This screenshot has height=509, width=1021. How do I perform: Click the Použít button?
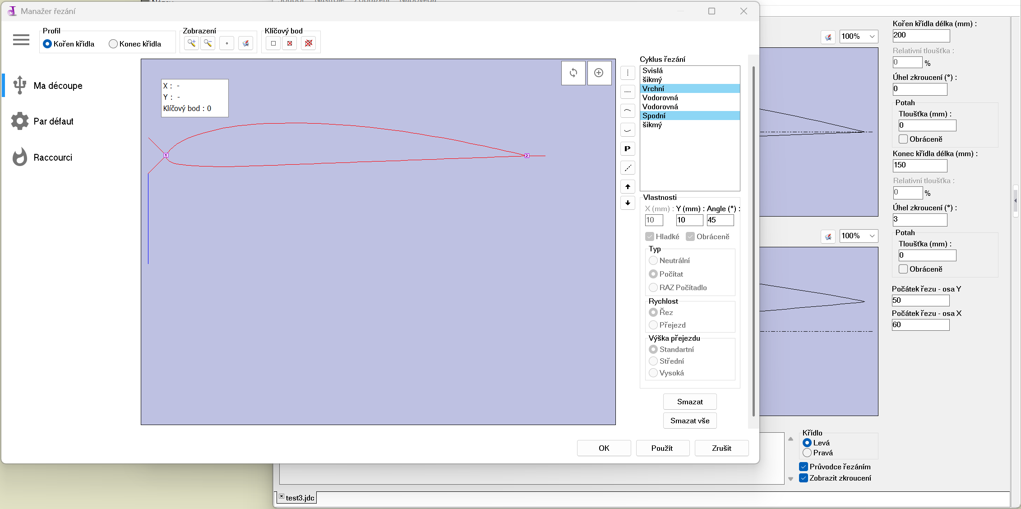[x=662, y=448]
